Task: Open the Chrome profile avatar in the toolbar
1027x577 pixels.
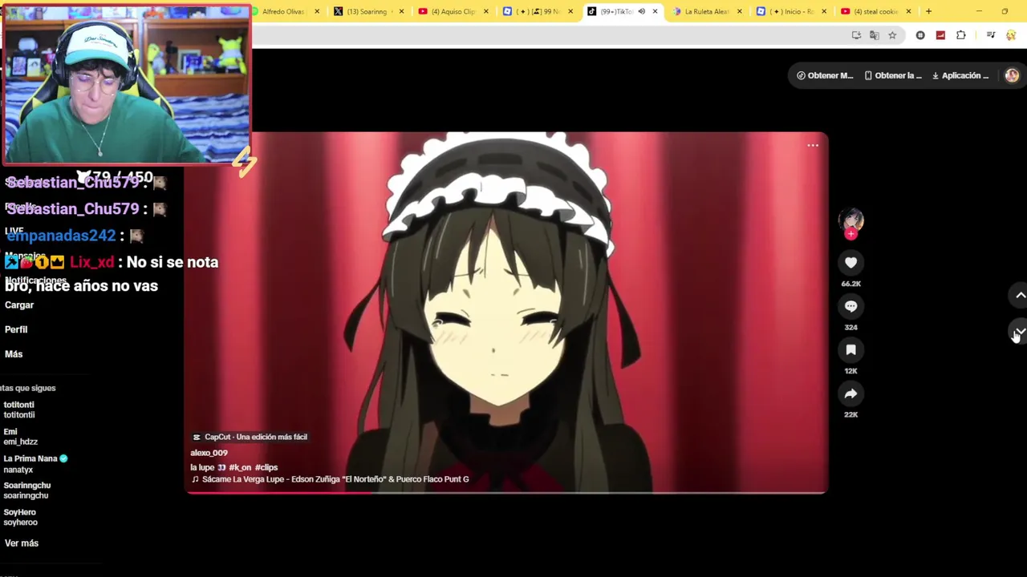Action: (x=1011, y=35)
